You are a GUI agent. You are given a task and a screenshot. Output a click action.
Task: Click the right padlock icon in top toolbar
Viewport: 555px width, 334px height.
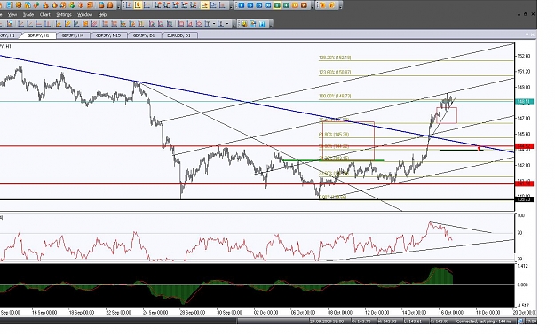pos(110,5)
